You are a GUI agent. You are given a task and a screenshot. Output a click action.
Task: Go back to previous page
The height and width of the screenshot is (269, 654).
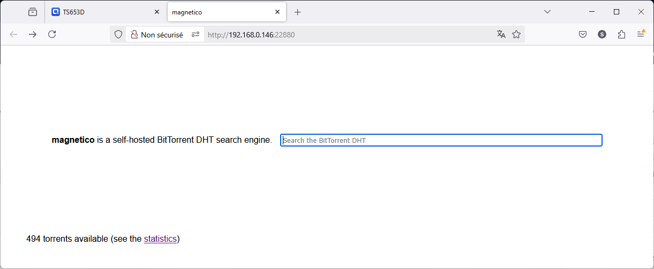coord(13,34)
